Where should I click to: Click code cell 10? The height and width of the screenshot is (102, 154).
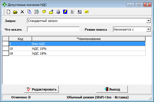(20, 48)
